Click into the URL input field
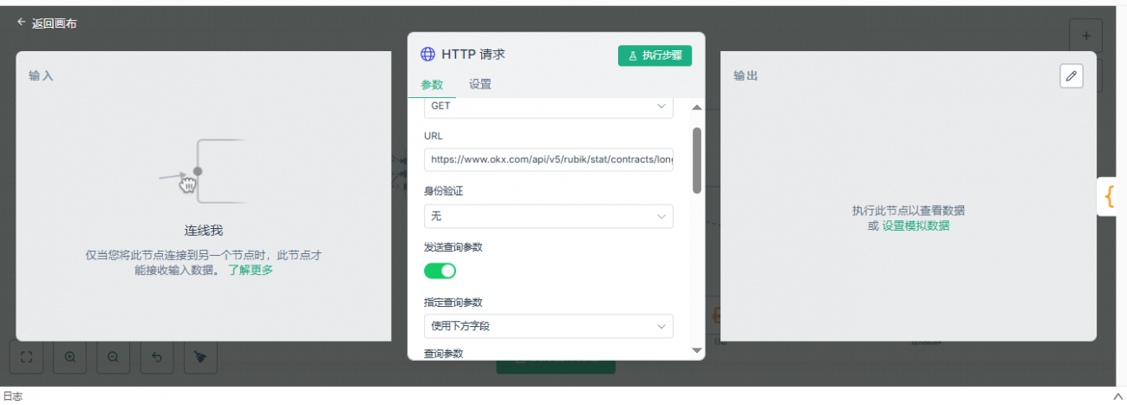This screenshot has height=405, width=1127. coord(548,160)
